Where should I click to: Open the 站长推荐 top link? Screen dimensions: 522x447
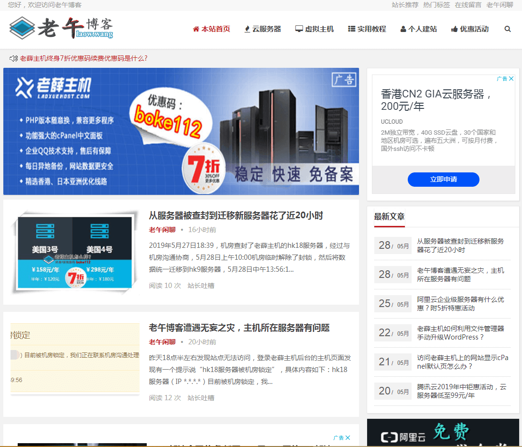coord(405,5)
